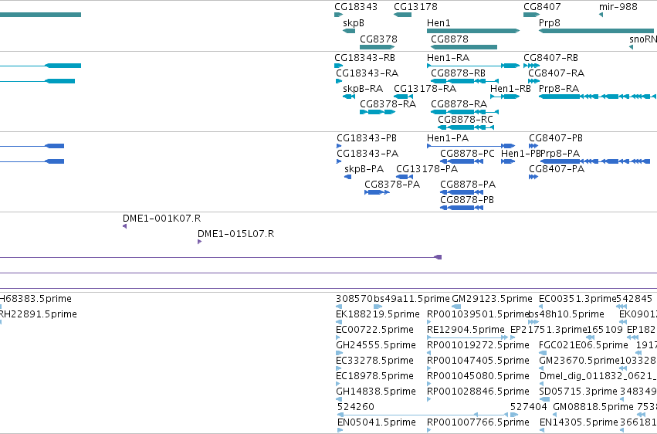The image size is (657, 434).
Task: Click the RP001045080.5prime EST label
Action: pyautogui.click(x=478, y=377)
